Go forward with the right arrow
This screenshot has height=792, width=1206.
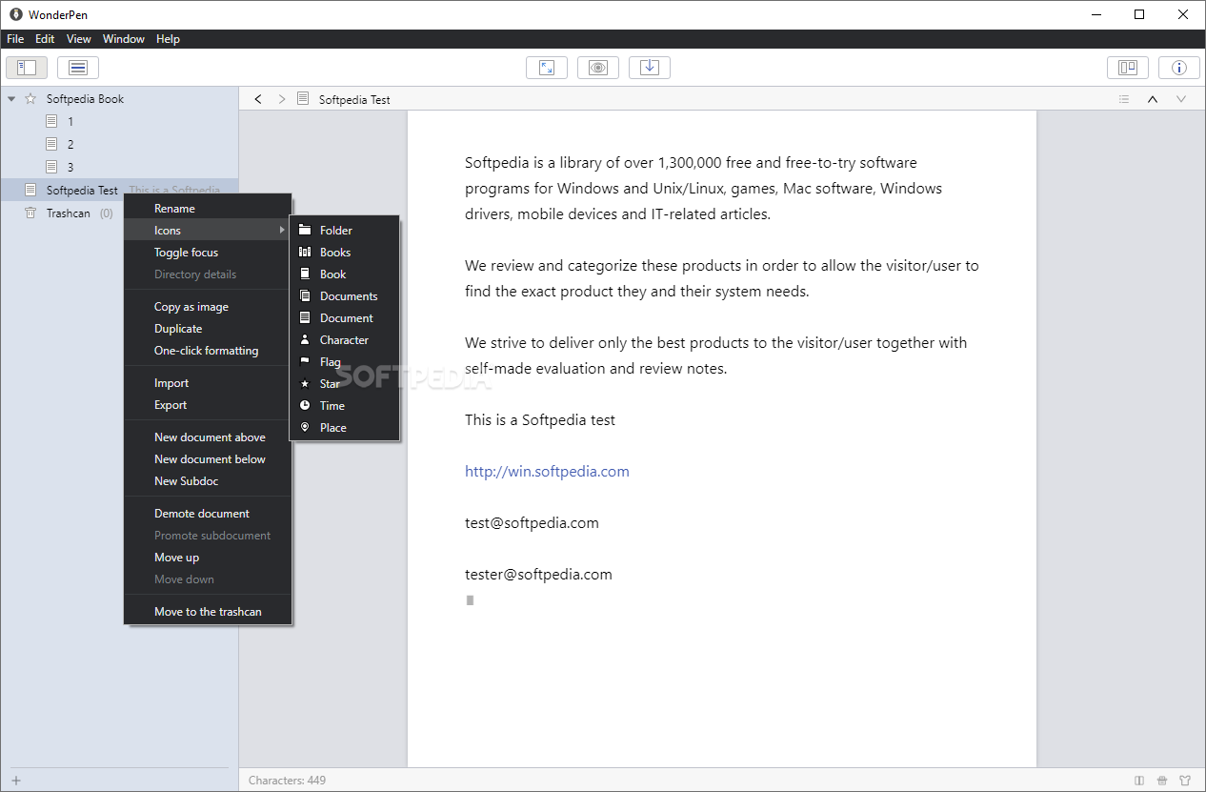[x=281, y=99]
